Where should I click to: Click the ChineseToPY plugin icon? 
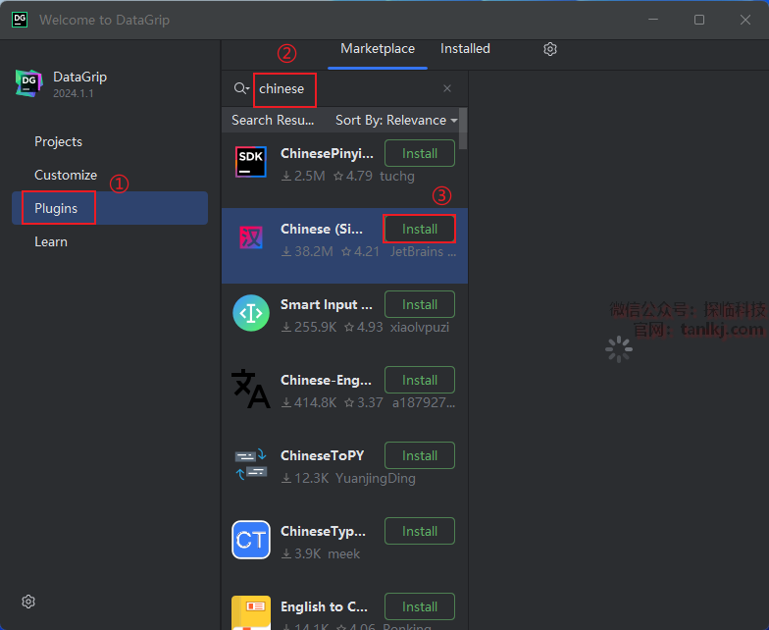pyautogui.click(x=251, y=464)
